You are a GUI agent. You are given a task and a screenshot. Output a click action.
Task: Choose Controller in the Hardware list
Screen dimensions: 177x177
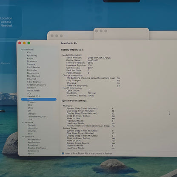pyautogui.click(x=32, y=70)
